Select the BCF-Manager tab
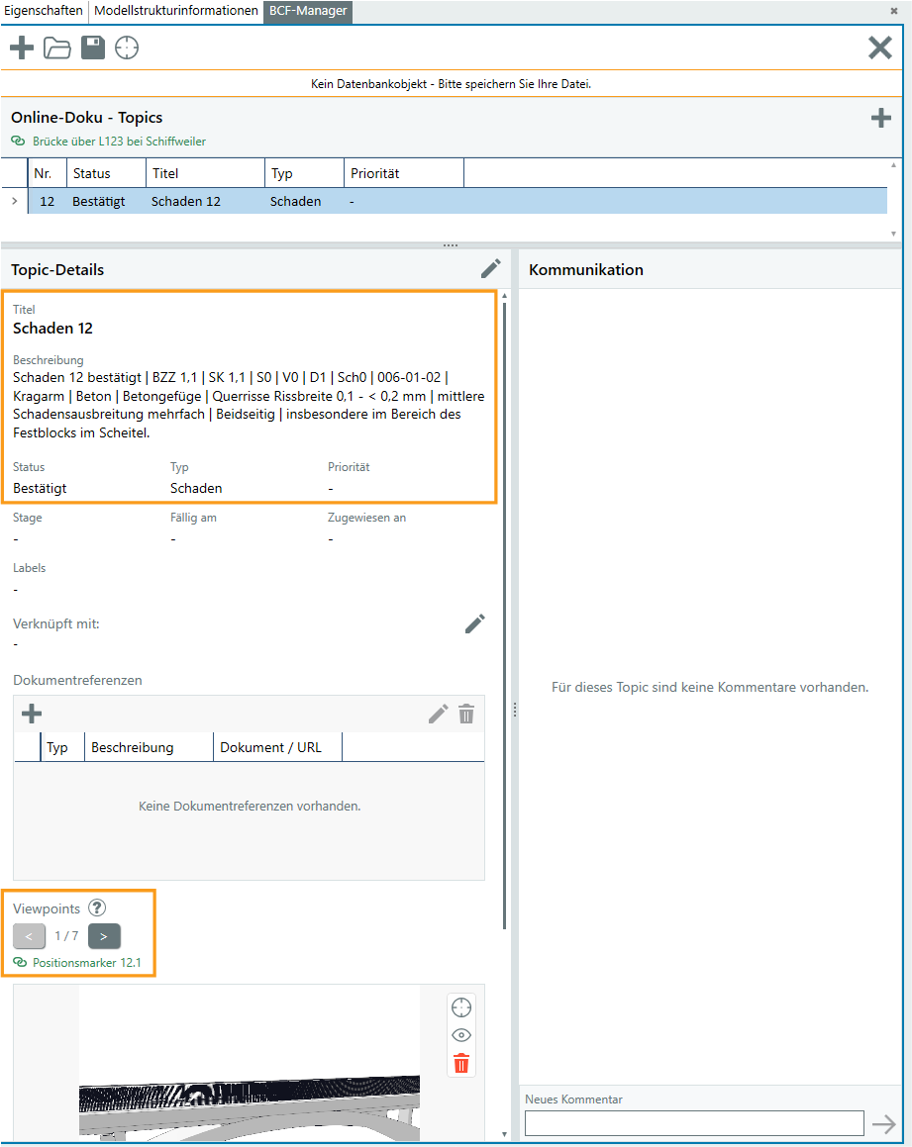 [x=307, y=11]
